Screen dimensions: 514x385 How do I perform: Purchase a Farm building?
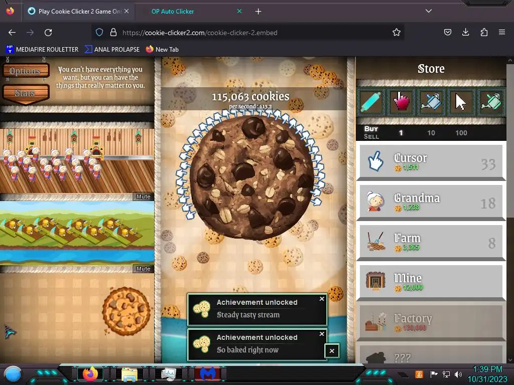click(431, 242)
